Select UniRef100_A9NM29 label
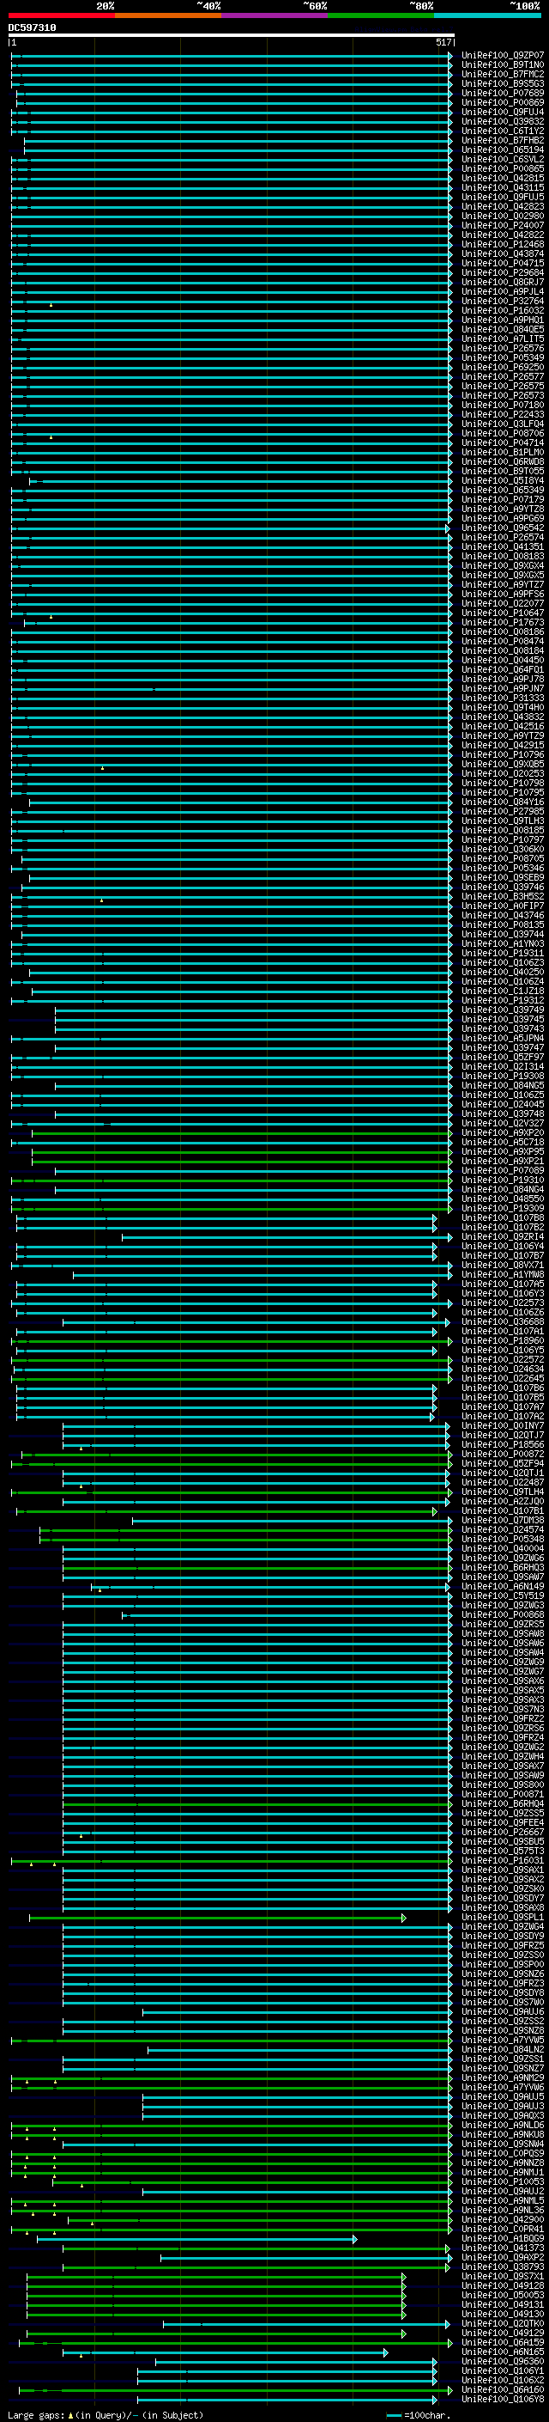Image resolution: width=549 pixels, height=2422 pixels. pyautogui.click(x=503, y=2077)
